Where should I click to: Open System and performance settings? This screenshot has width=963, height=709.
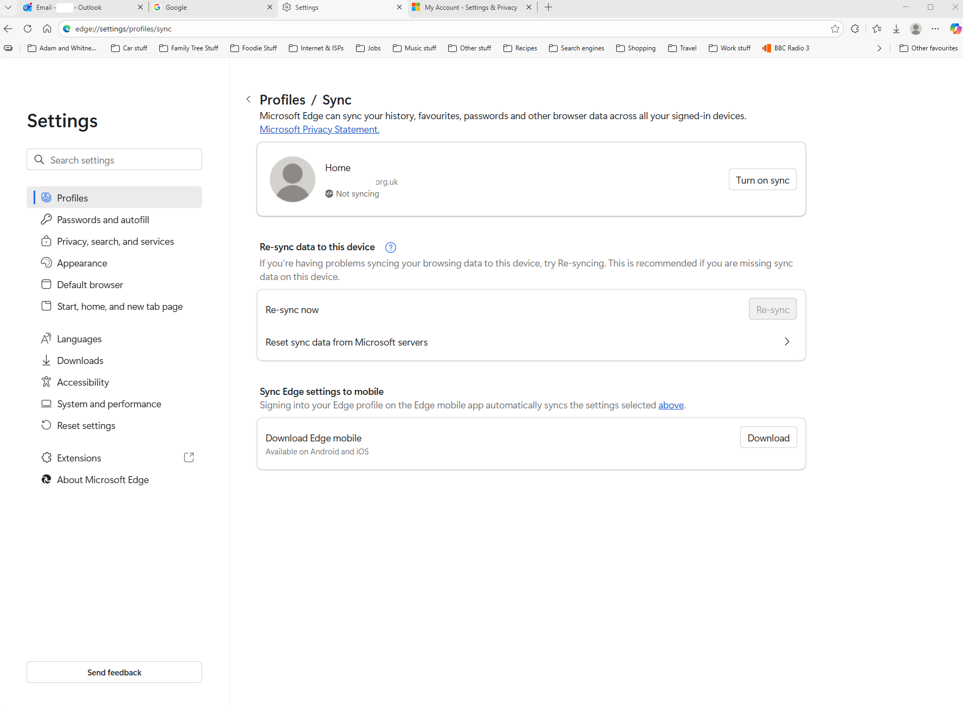114,404
